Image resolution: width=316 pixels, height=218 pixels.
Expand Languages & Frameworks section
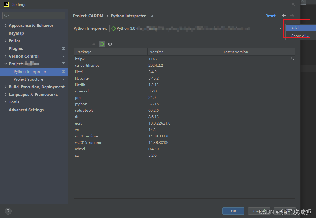[6, 94]
